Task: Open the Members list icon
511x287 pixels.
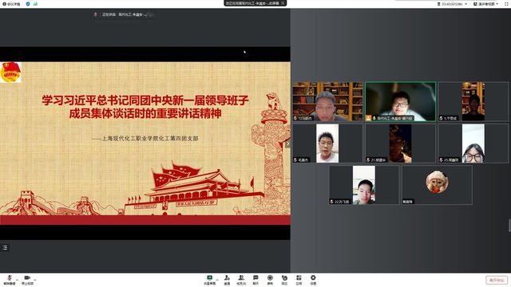Action: 241,278
